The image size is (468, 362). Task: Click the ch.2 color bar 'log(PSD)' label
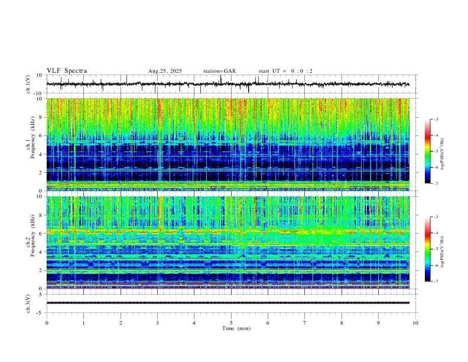tap(442, 252)
